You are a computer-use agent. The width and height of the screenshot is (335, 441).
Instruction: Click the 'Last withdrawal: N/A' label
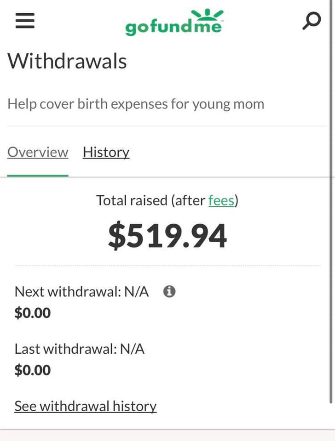(x=80, y=349)
